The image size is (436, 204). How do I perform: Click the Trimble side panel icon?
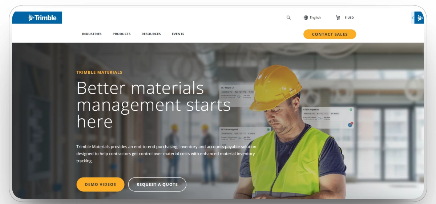419,17
